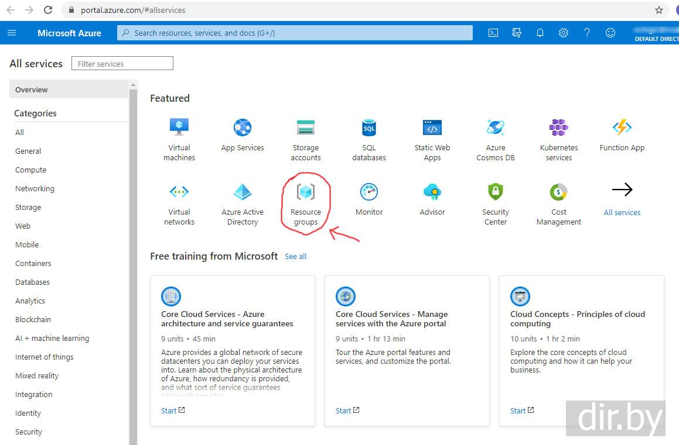Select the Overview menu item
Image resolution: width=679 pixels, height=445 pixels.
point(32,89)
